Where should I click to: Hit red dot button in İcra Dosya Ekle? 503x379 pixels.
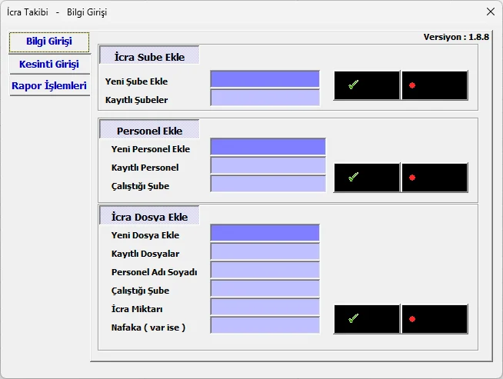click(x=435, y=318)
